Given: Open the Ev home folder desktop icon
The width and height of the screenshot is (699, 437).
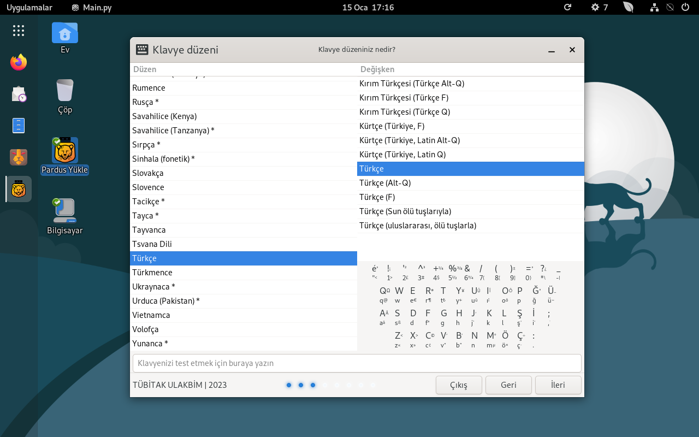Looking at the screenshot, I should click(65, 38).
